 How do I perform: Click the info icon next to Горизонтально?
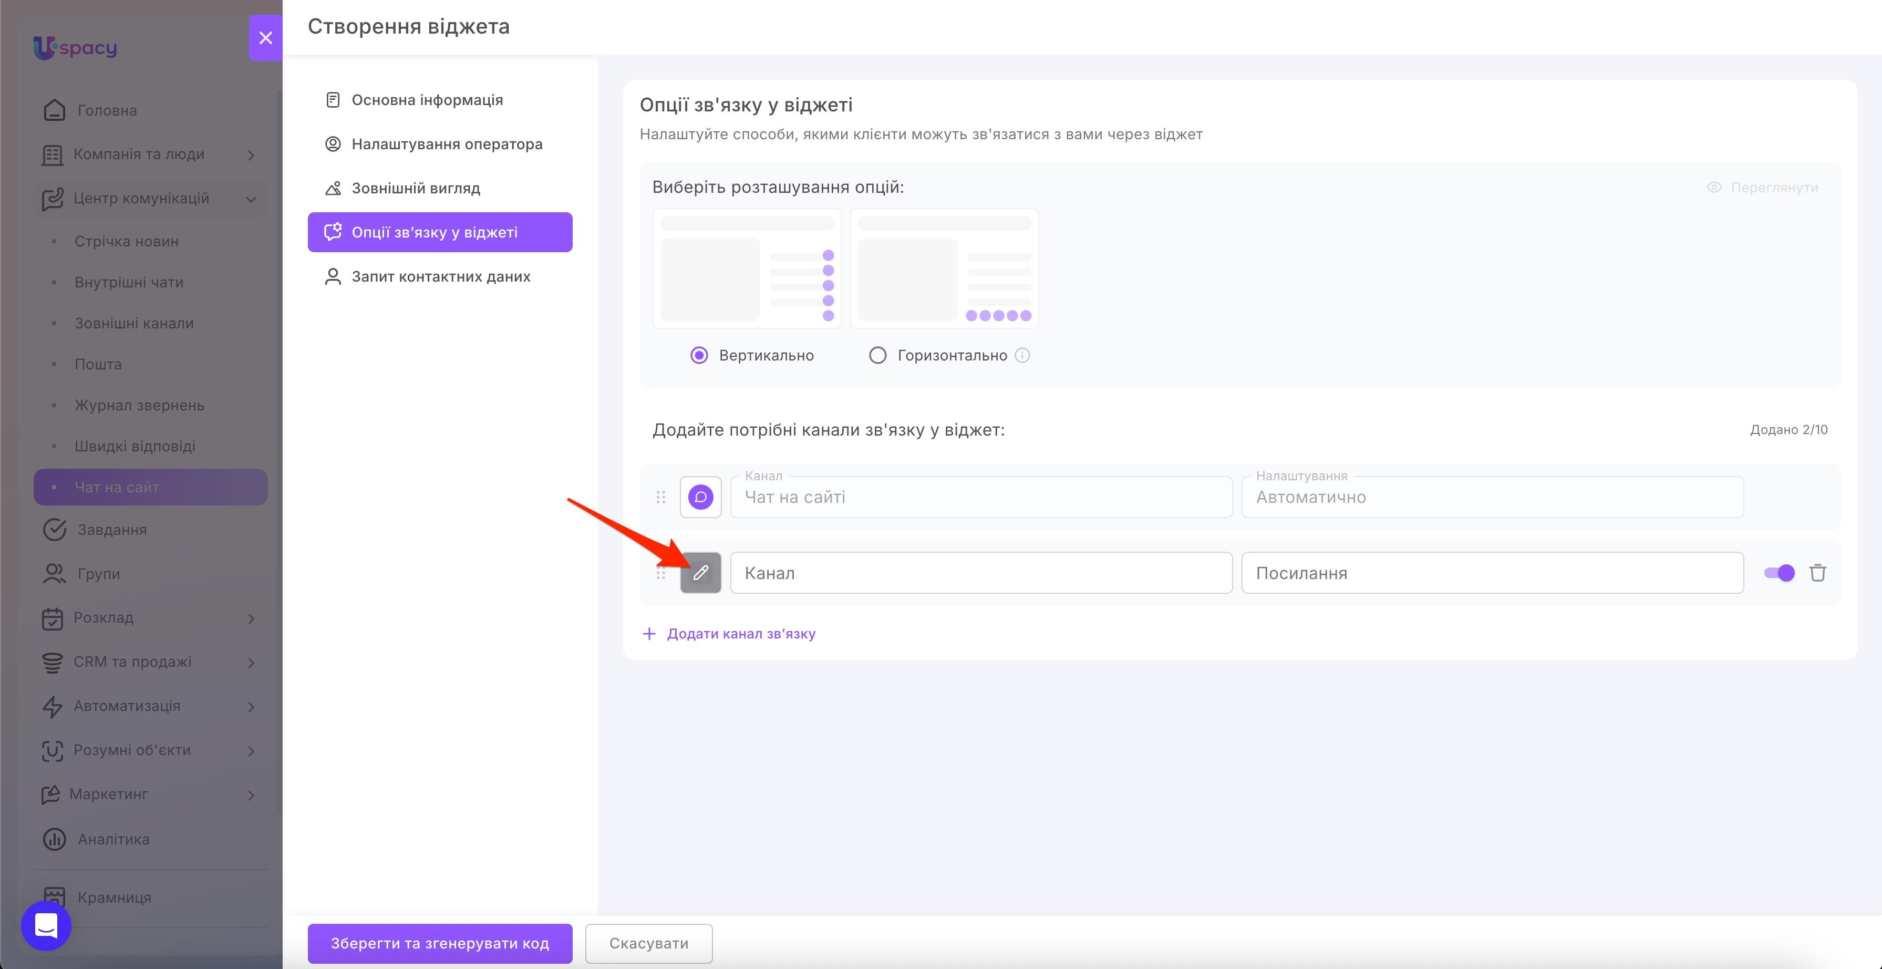pos(1023,355)
